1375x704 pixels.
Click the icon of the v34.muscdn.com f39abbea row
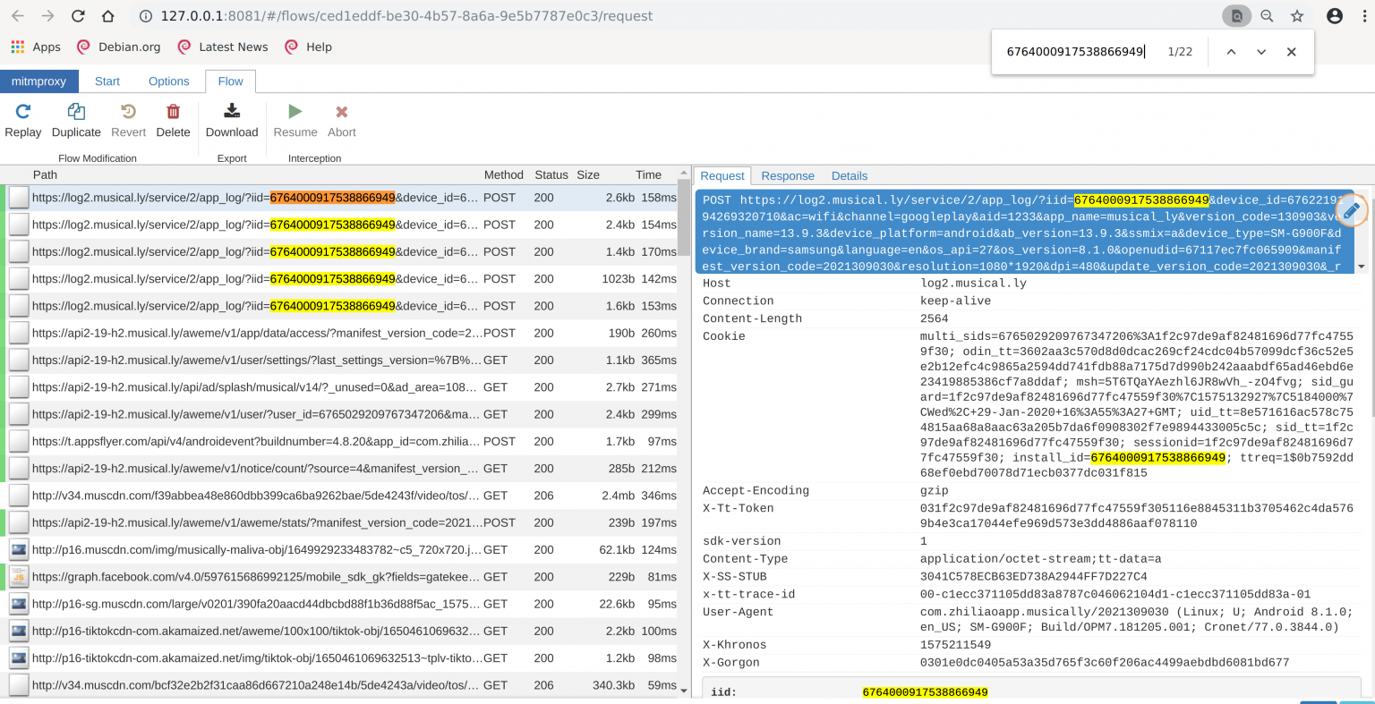pyautogui.click(x=19, y=496)
